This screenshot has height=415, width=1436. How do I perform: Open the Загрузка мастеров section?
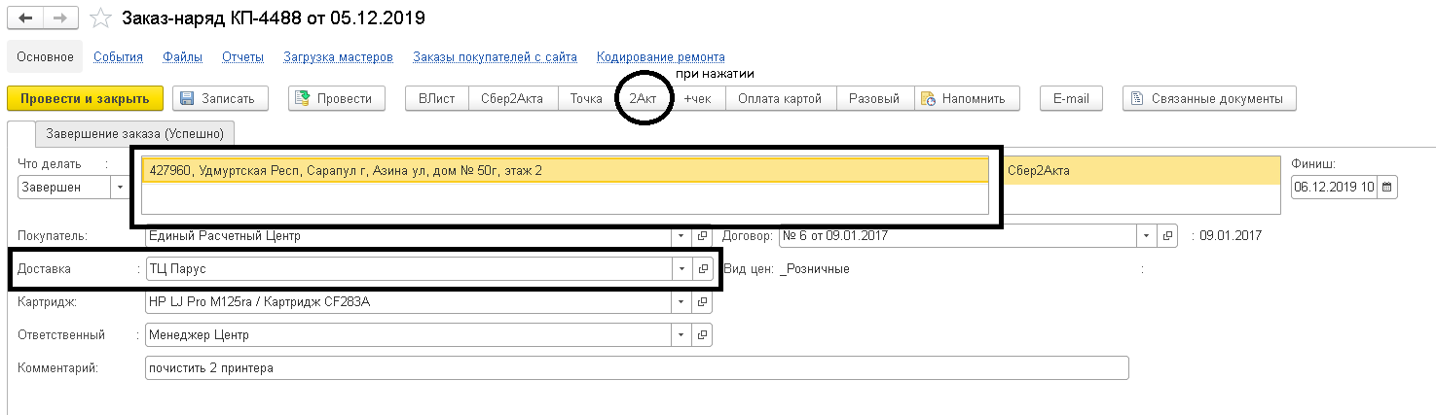[338, 57]
